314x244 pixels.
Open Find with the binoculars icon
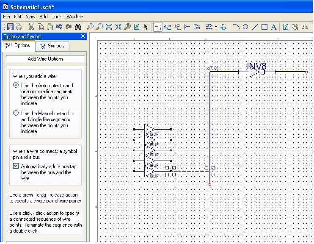coord(78,27)
